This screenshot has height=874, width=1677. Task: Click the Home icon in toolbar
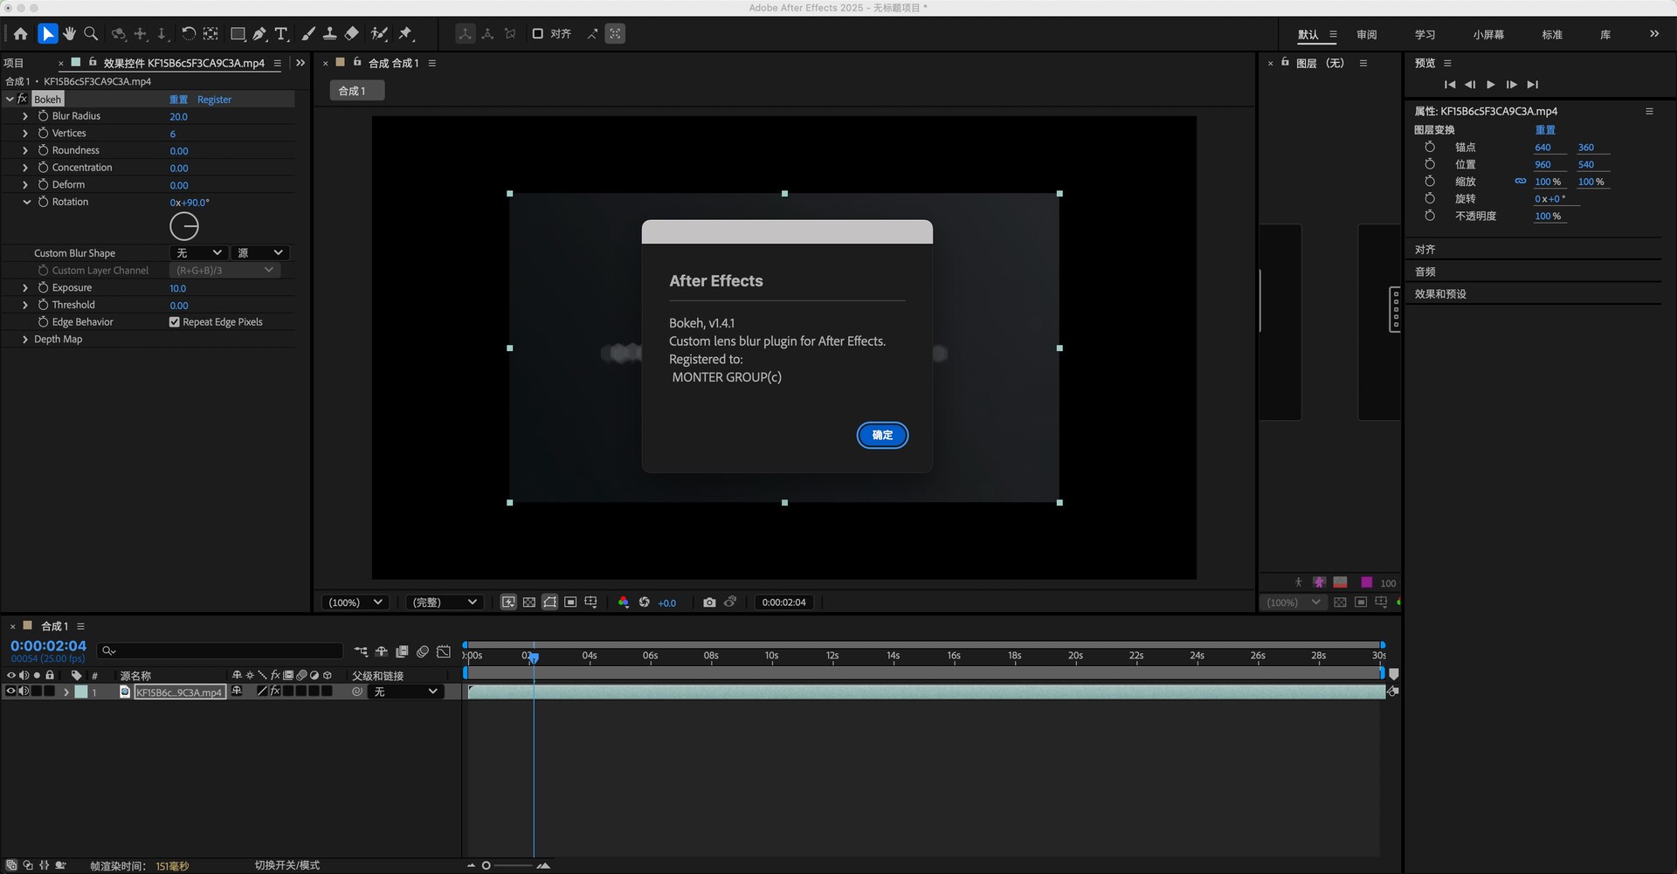[20, 34]
